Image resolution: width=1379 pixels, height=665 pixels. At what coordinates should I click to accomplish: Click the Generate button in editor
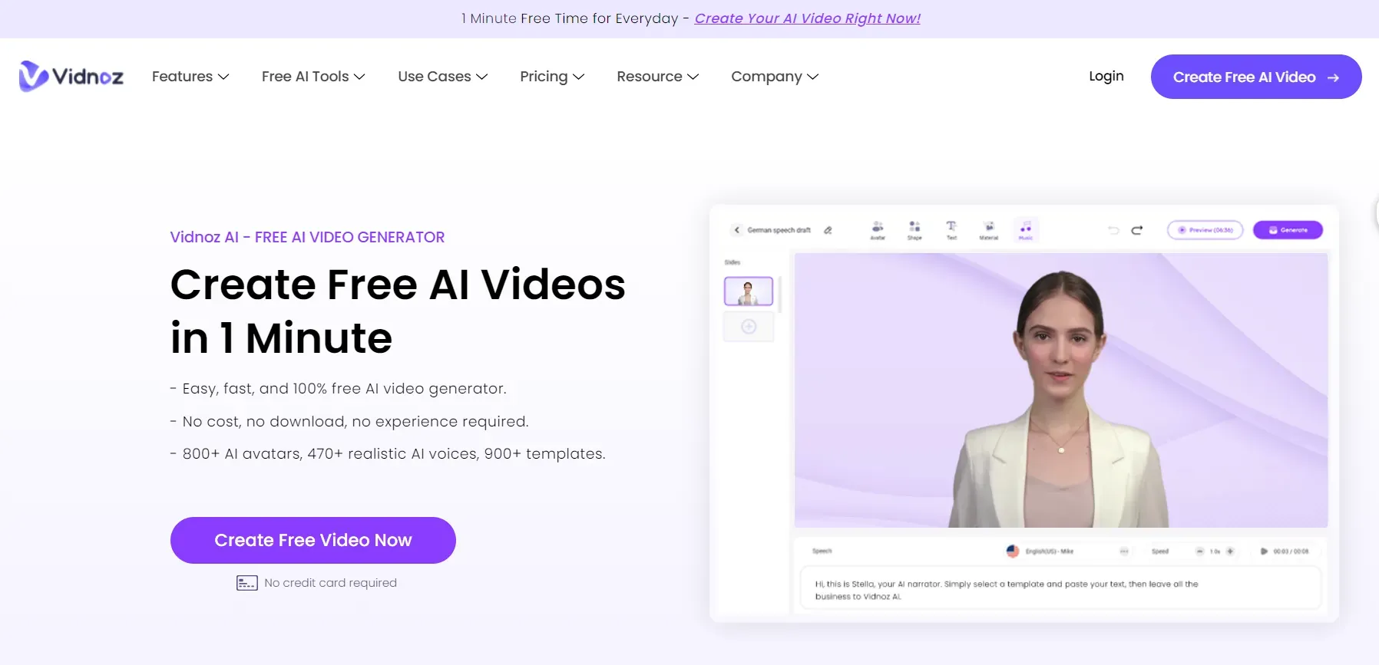coord(1288,230)
